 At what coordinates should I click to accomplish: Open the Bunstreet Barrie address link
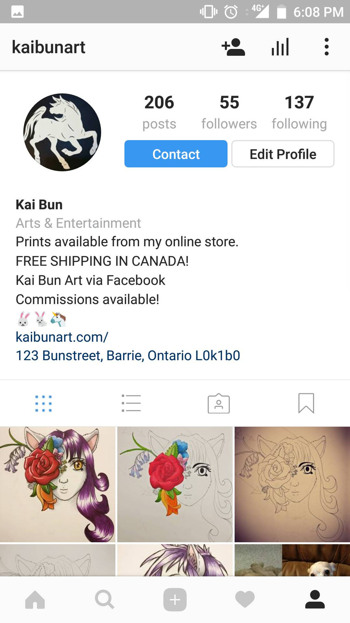(128, 356)
